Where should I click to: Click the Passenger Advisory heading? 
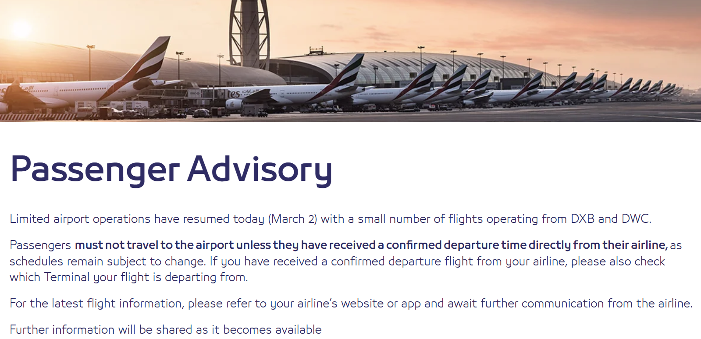171,169
